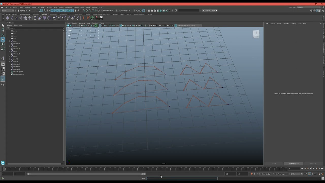This screenshot has height=183, width=325.
Task: Click the Save Scene icon
Action: [x=24, y=11]
